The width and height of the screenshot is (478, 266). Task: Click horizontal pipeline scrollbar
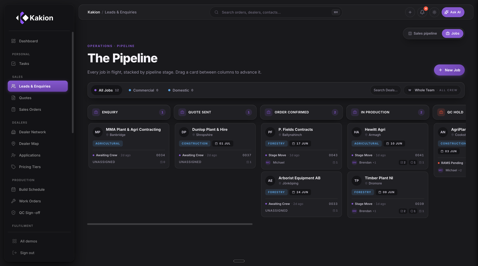(x=170, y=224)
